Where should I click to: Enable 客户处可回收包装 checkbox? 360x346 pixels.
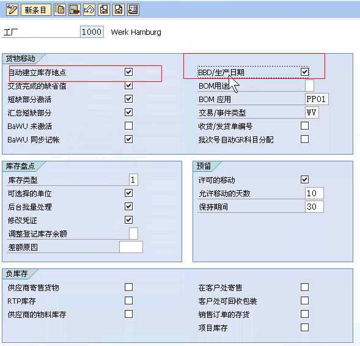(304, 301)
